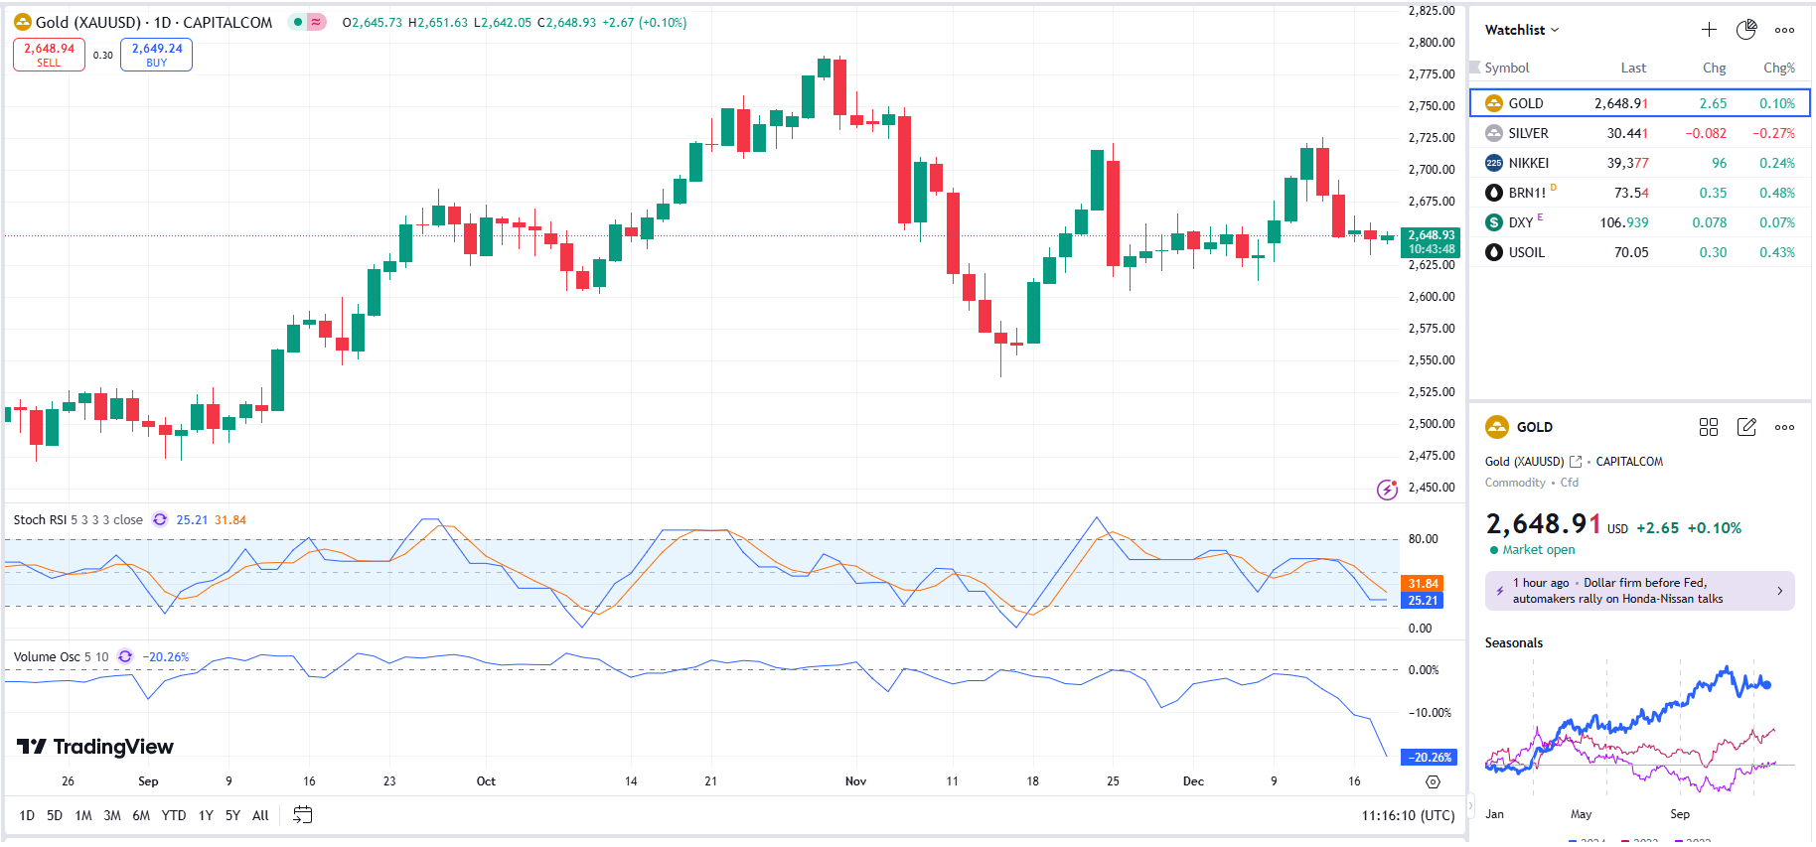
Task: Click the Volume Osc refresh icon
Action: (x=125, y=657)
